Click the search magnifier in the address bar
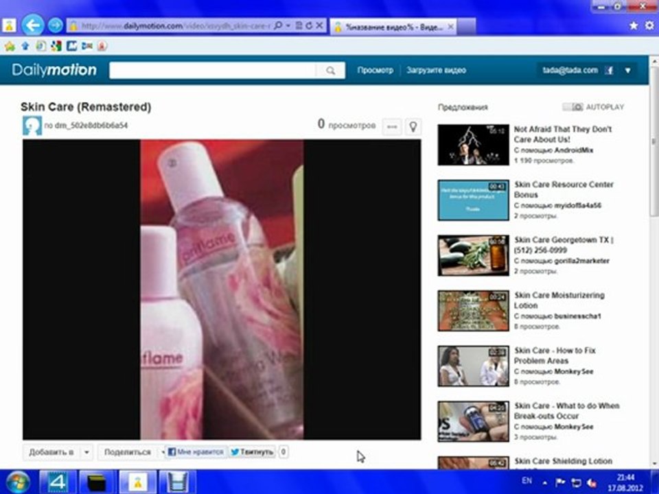 pos(278,25)
